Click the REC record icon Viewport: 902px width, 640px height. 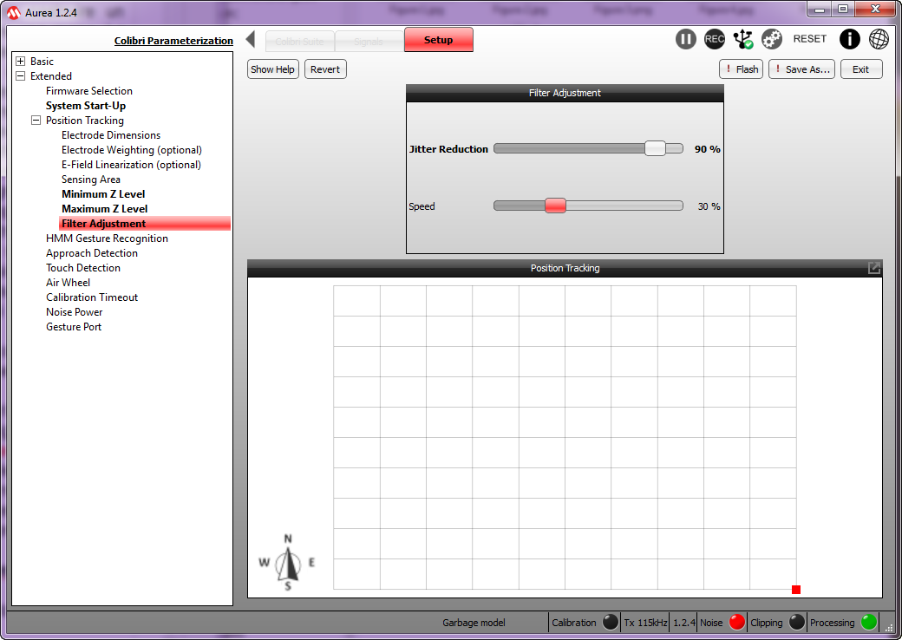715,39
